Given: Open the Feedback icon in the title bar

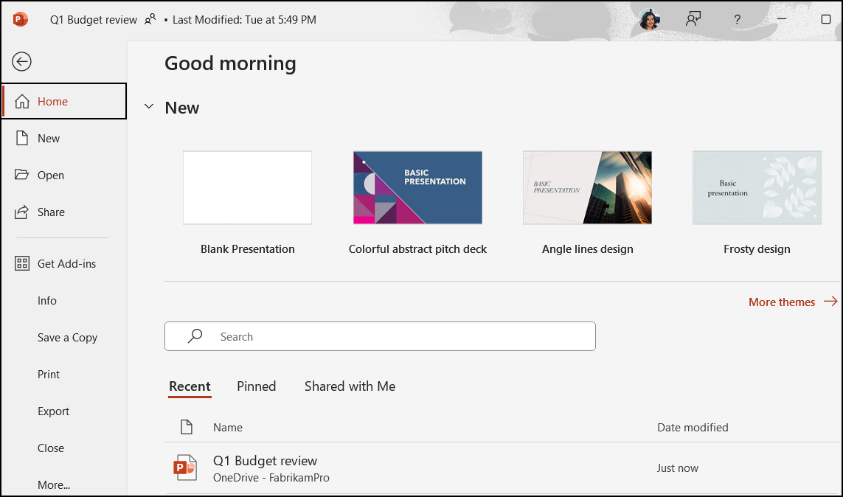Looking at the screenshot, I should (693, 19).
